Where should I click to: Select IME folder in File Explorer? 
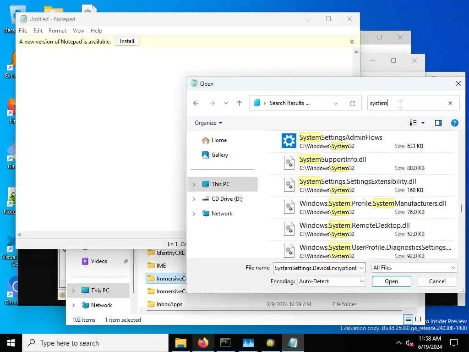pyautogui.click(x=161, y=265)
